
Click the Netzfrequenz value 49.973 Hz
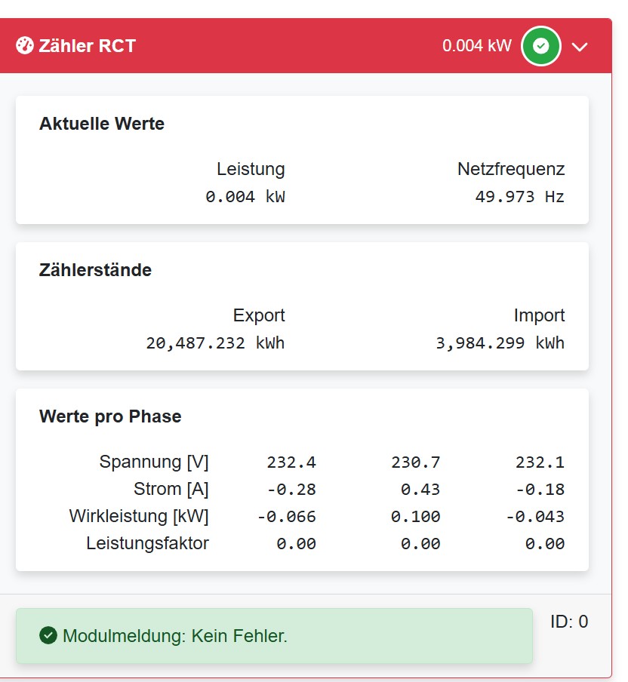(x=519, y=197)
